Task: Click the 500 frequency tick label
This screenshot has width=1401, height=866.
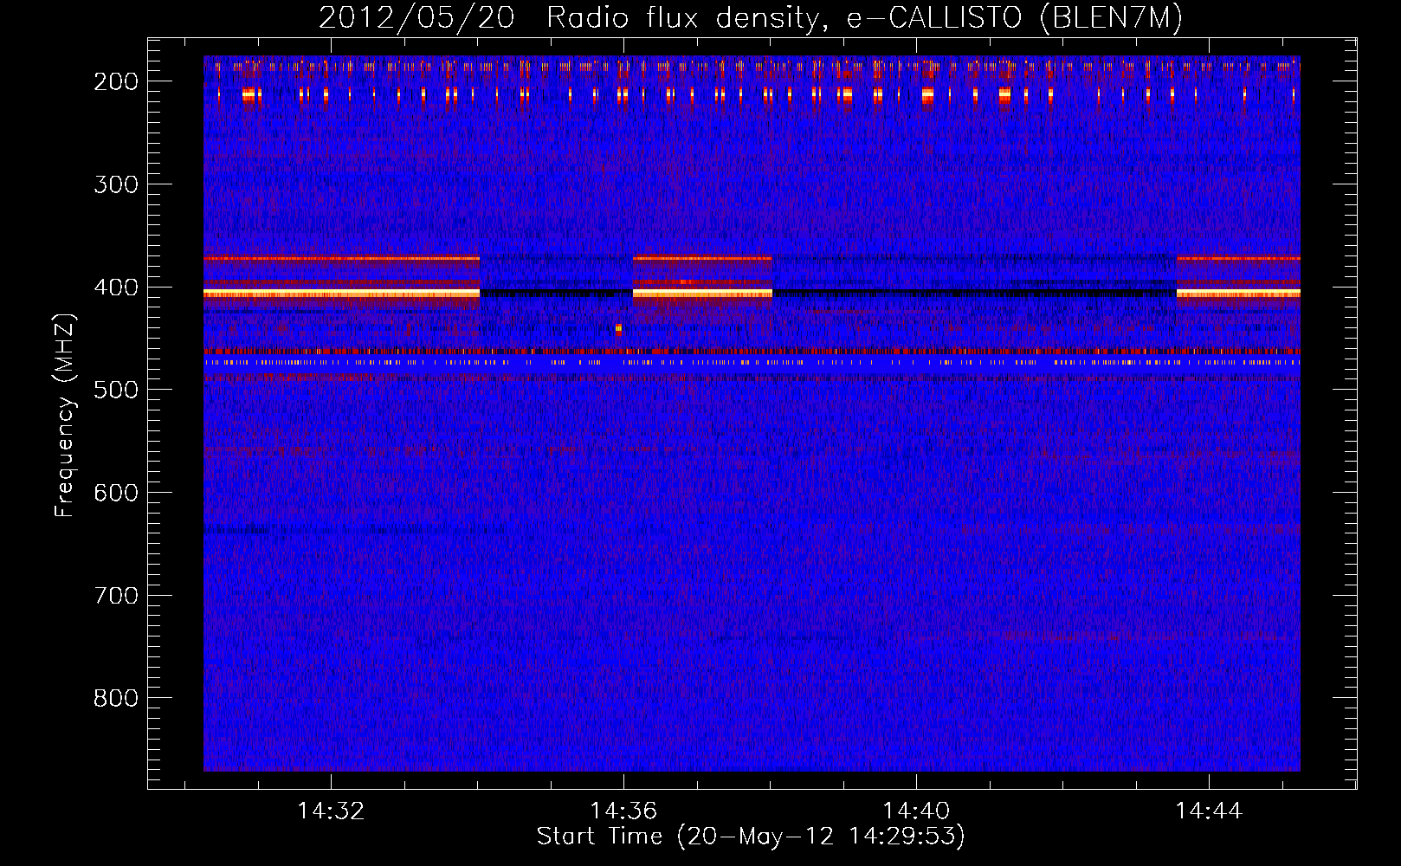Action: click(x=116, y=390)
